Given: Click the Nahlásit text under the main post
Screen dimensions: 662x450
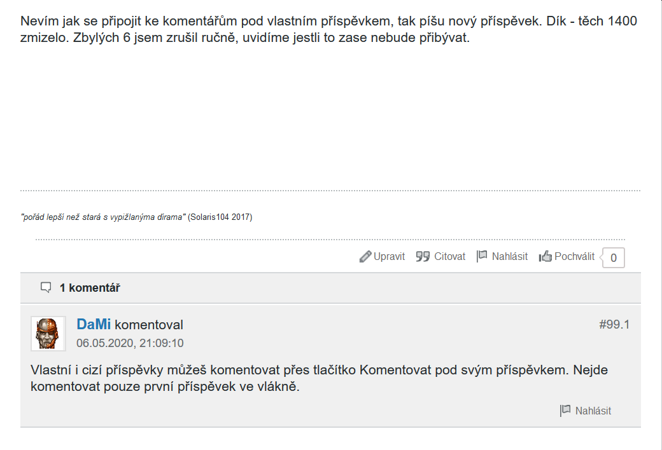Looking at the screenshot, I should pyautogui.click(x=509, y=257).
